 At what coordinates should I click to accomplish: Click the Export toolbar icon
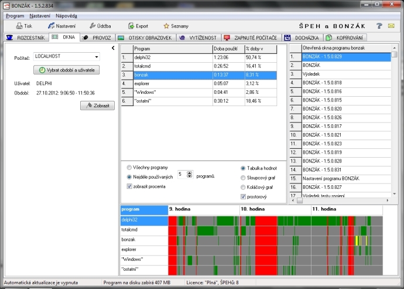pos(131,26)
